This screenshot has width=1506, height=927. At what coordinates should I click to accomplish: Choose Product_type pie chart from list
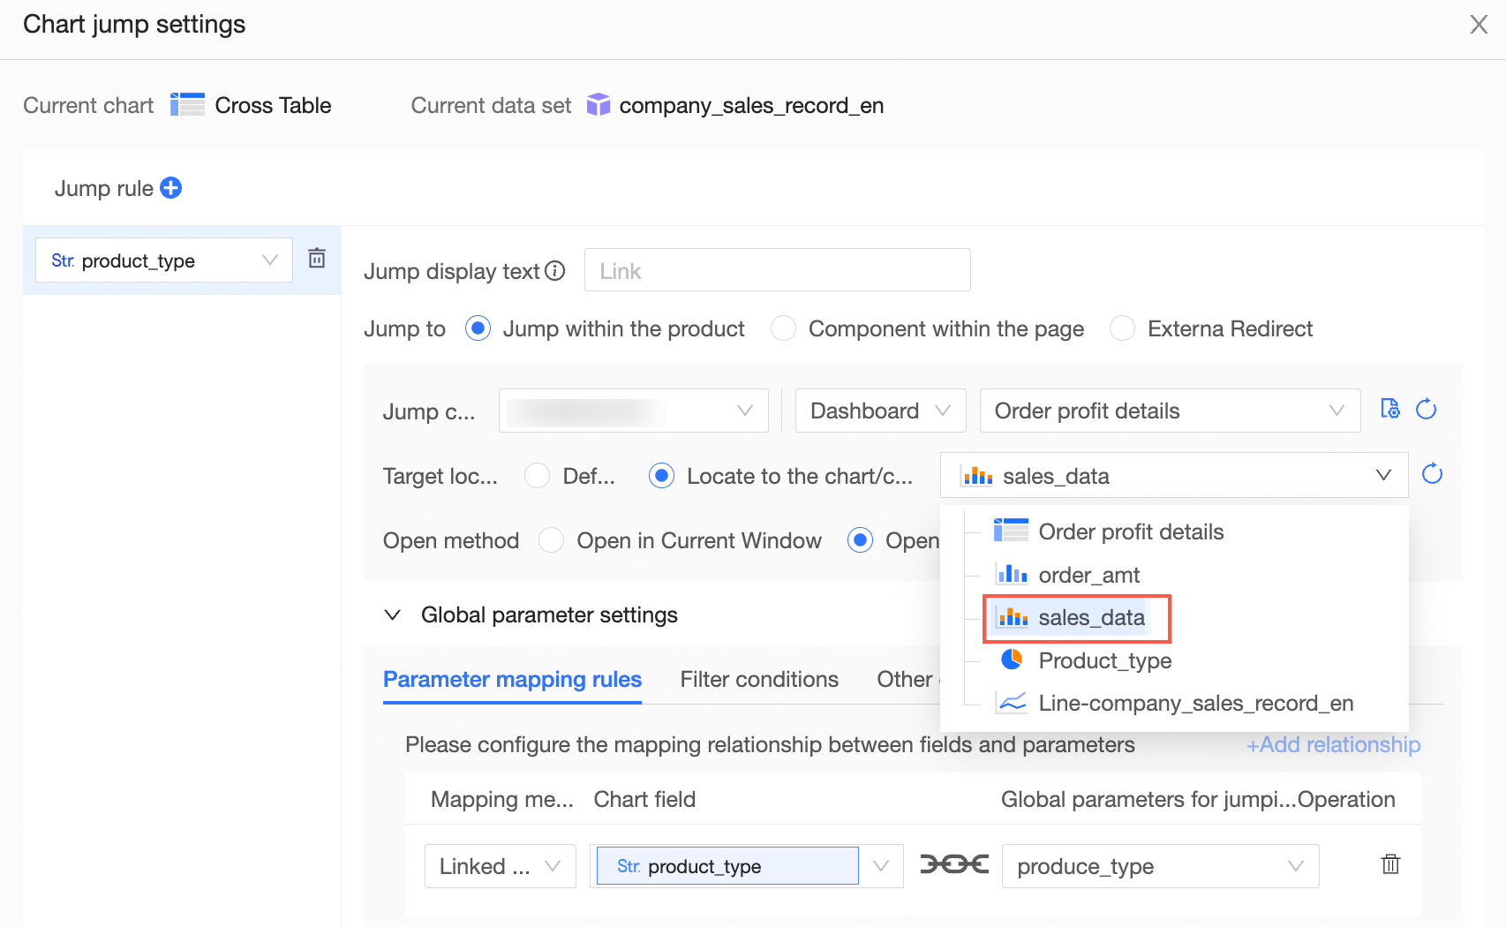click(1104, 660)
